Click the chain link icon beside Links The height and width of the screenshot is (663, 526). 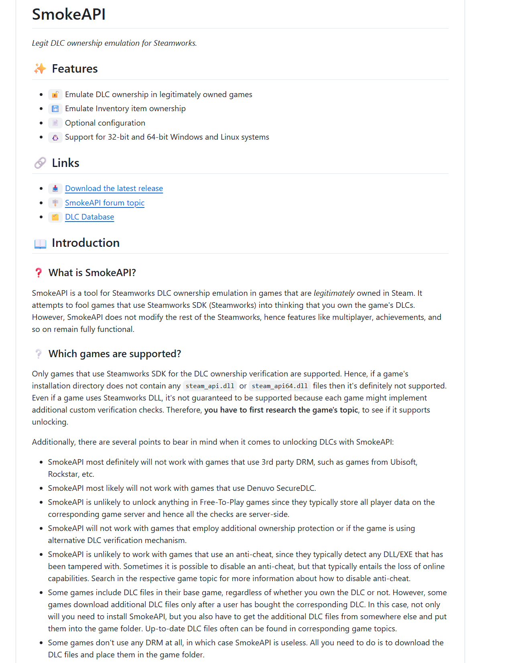(40, 163)
